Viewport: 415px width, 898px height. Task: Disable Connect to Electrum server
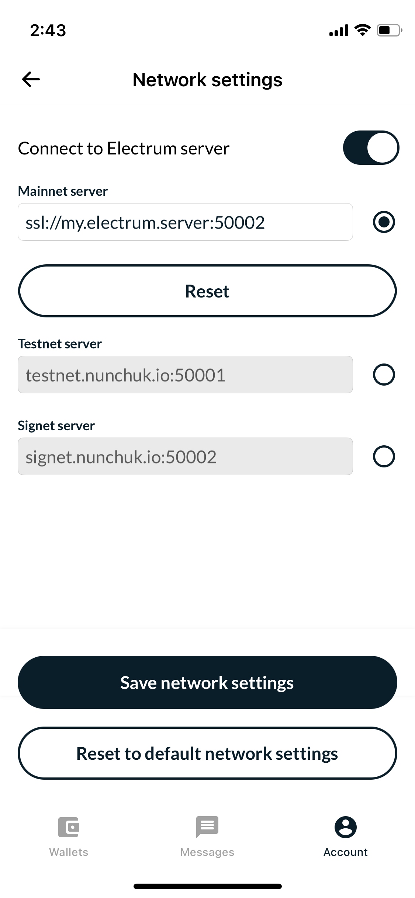click(370, 147)
